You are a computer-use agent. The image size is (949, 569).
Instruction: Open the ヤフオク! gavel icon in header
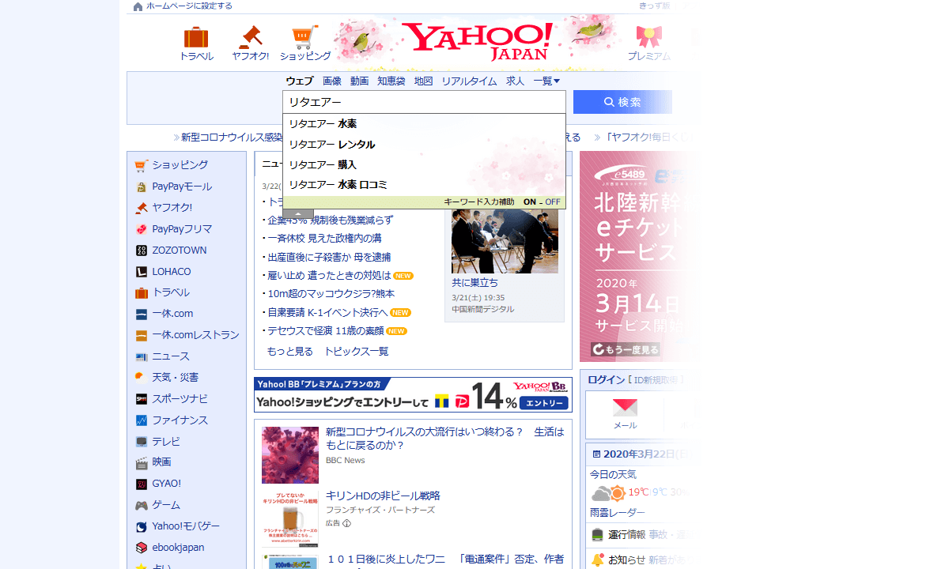point(251,37)
